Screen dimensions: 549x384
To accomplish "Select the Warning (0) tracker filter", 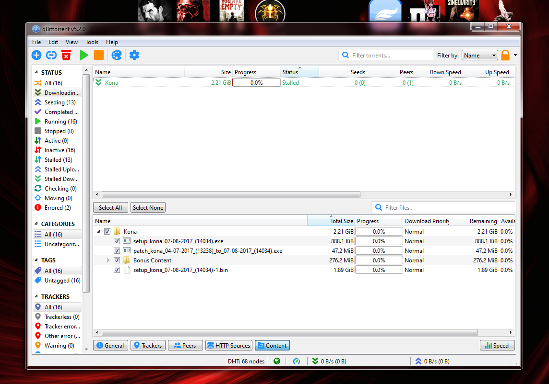I will pos(58,346).
